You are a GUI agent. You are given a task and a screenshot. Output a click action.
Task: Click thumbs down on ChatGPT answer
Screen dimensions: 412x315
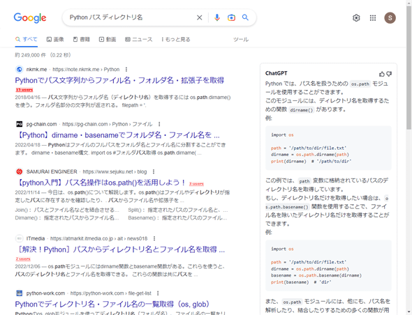point(389,74)
